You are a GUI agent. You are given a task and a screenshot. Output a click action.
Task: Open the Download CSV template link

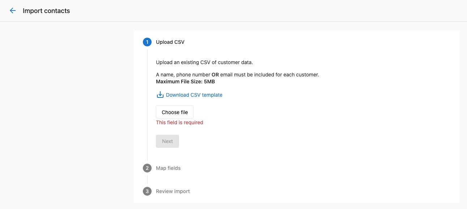click(x=194, y=95)
